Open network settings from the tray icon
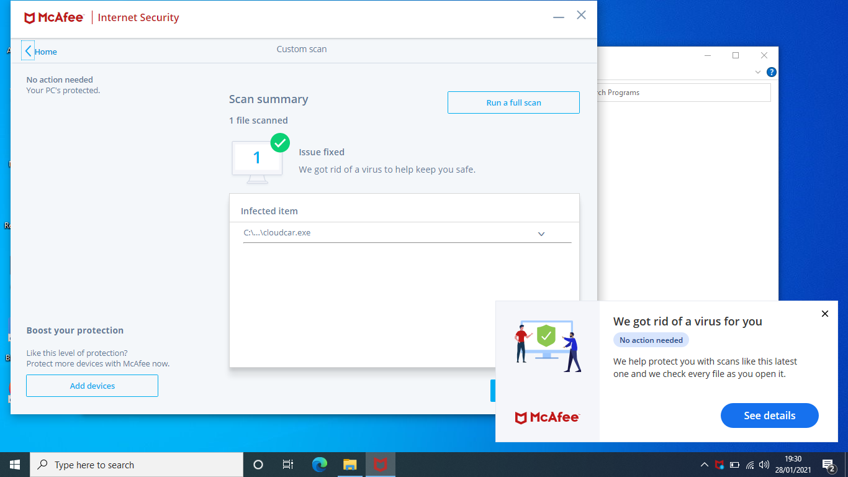 click(750, 465)
